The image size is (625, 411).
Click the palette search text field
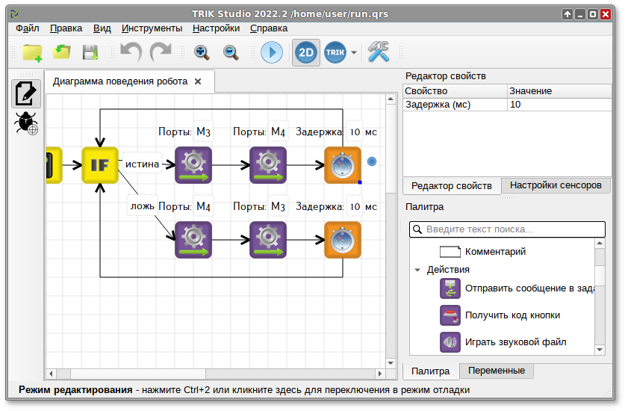coord(508,229)
